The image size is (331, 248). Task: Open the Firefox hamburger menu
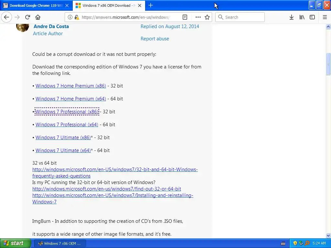(x=325, y=17)
